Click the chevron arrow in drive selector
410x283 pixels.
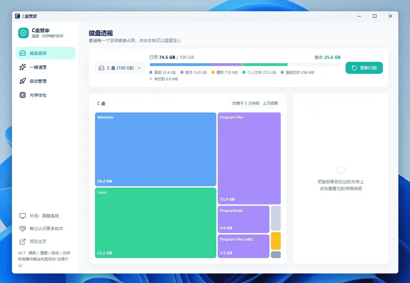(x=139, y=68)
